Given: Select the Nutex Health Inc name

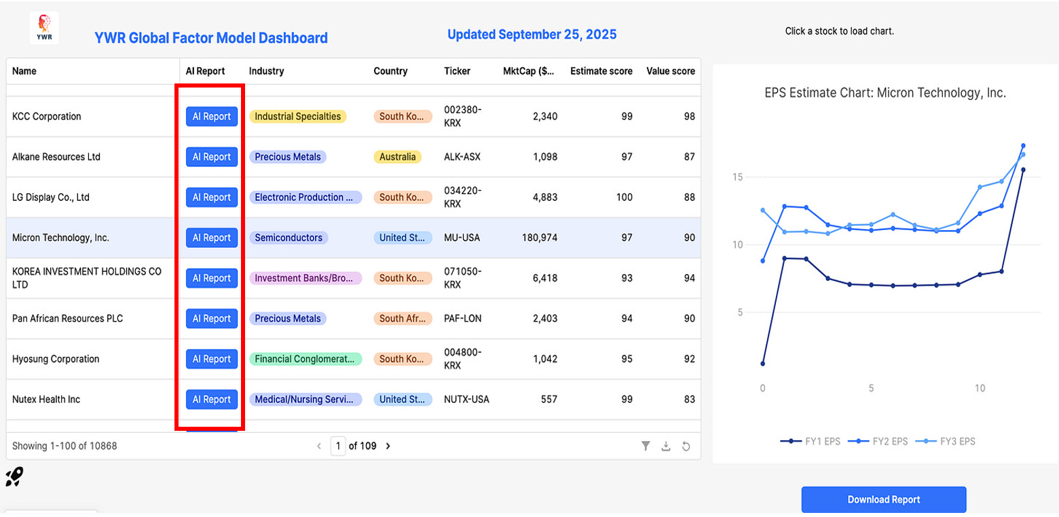Looking at the screenshot, I should 46,399.
